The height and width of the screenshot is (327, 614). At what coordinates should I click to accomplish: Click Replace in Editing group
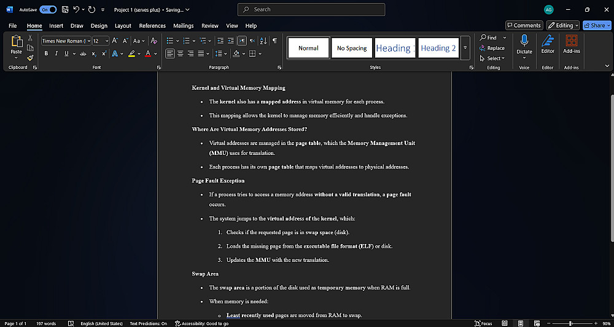pos(492,48)
